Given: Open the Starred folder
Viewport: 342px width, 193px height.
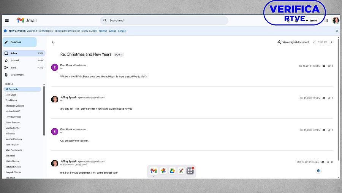Looking at the screenshot, I should tap(15, 61).
